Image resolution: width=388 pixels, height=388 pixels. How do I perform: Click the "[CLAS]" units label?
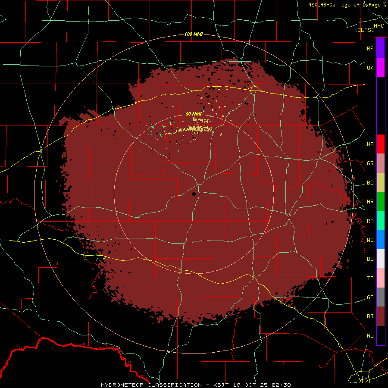coord(364,30)
